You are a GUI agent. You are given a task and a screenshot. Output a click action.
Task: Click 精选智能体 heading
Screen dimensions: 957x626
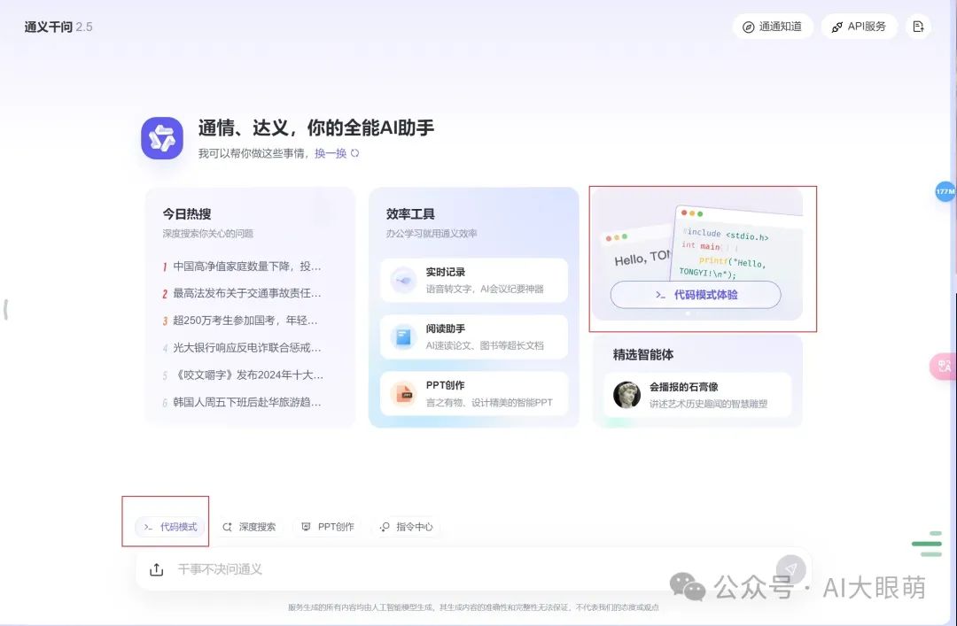point(643,354)
